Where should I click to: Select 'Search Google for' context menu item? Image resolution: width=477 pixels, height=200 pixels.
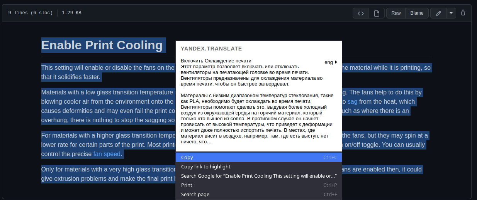(259, 176)
